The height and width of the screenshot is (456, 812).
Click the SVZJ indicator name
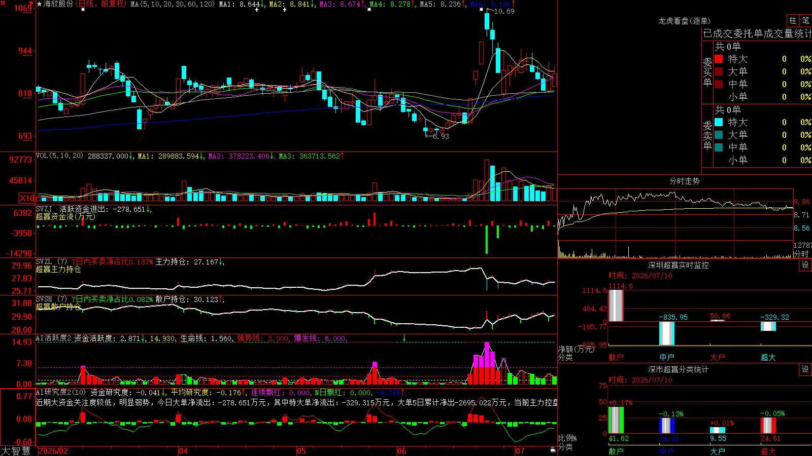pyautogui.click(x=44, y=209)
